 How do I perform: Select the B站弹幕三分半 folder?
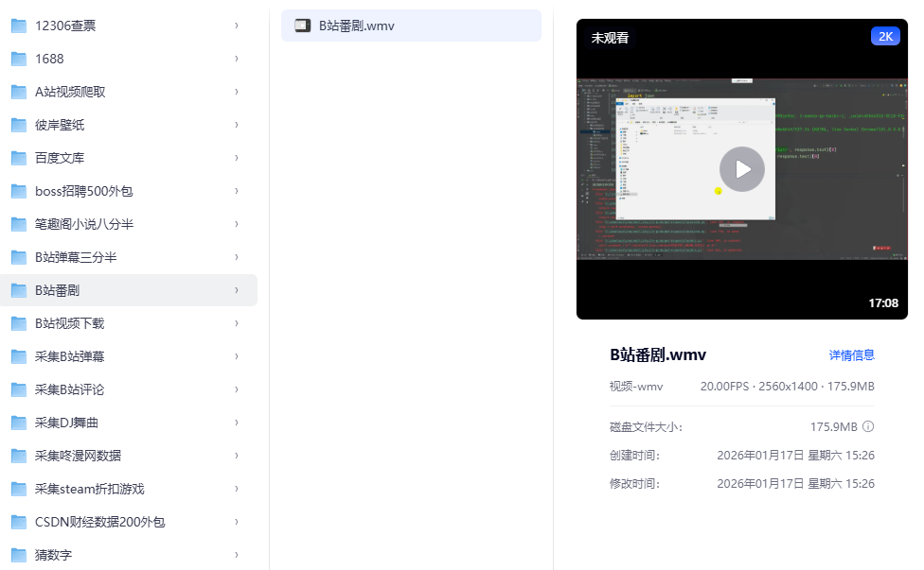76,257
